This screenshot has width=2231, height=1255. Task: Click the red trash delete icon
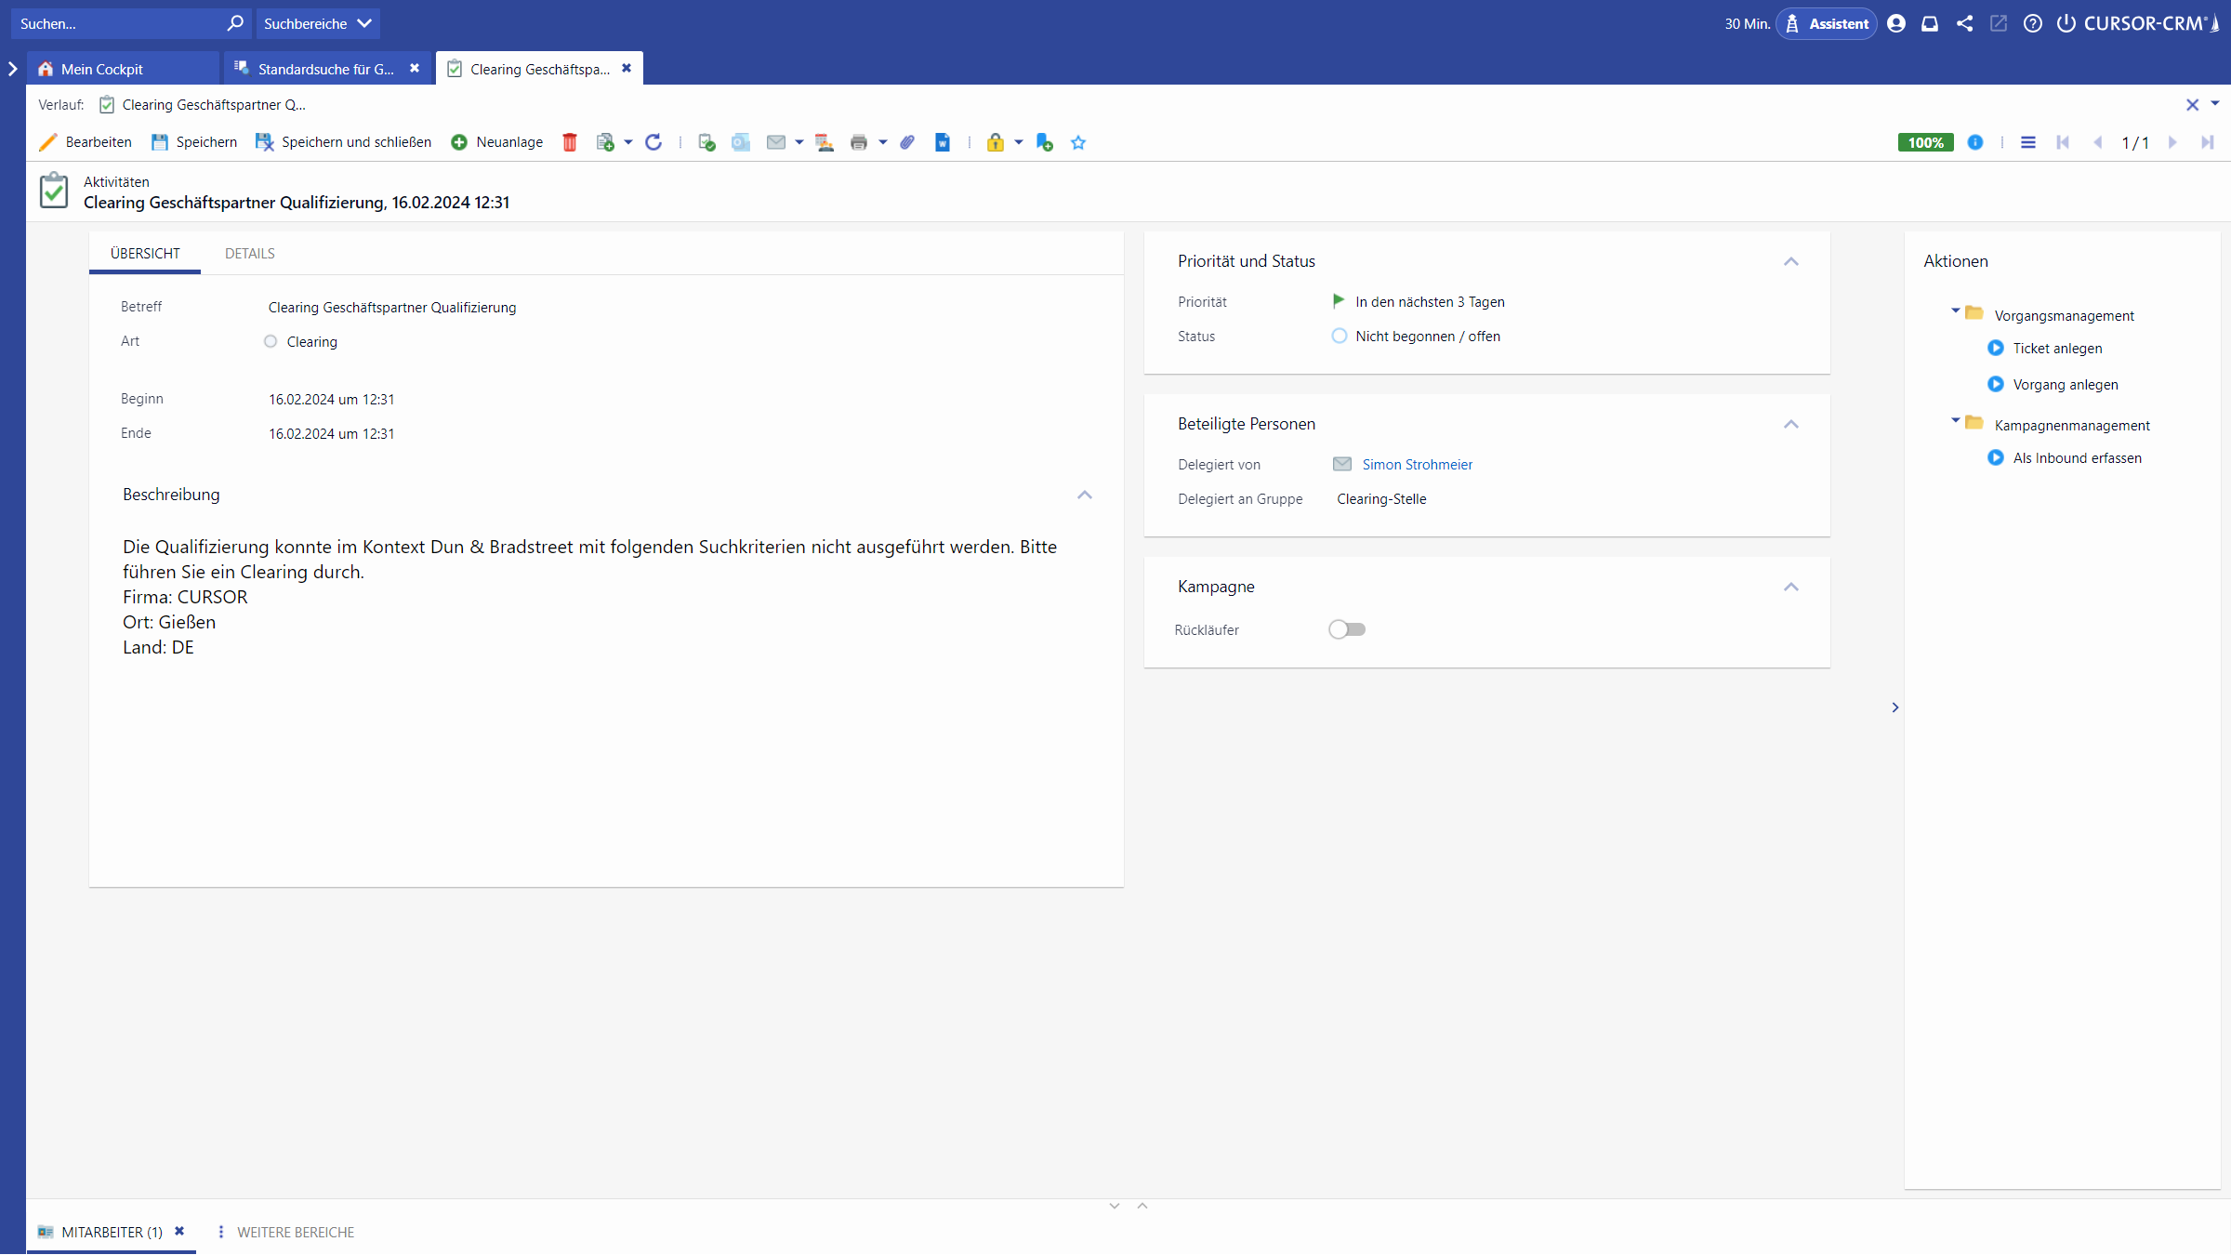point(570,142)
